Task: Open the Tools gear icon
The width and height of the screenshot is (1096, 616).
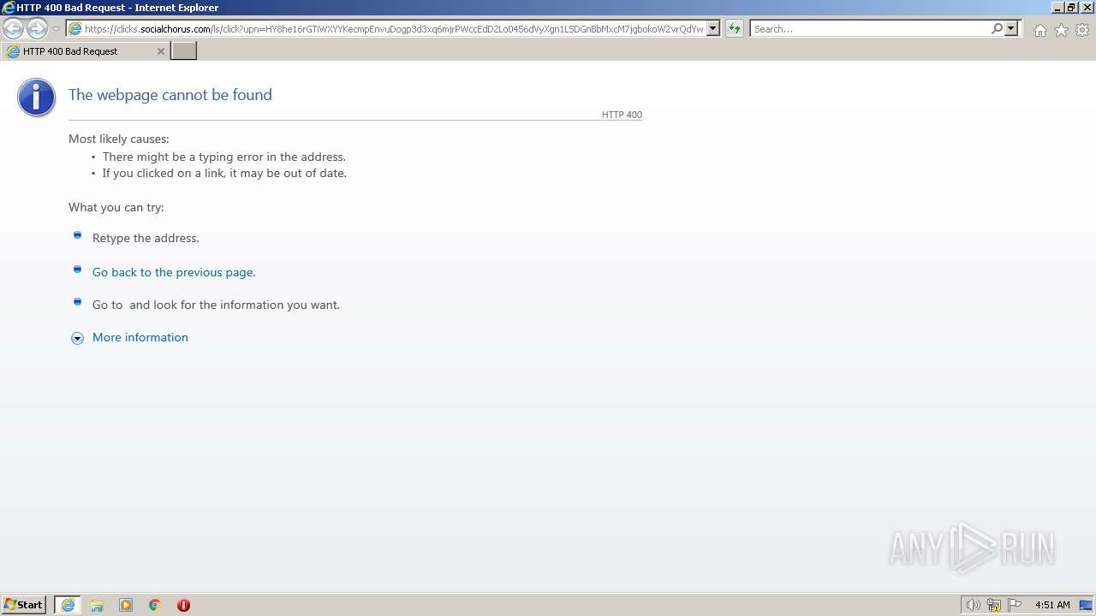Action: tap(1082, 30)
